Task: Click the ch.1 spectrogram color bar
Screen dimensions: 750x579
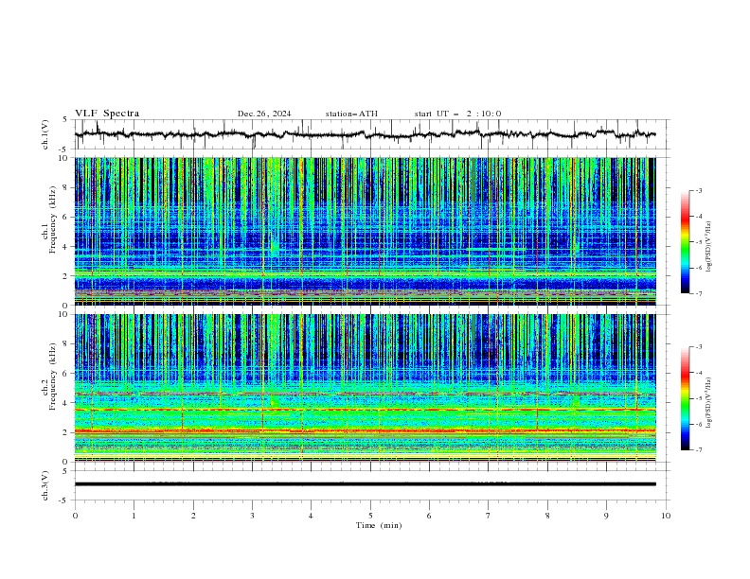Action: (x=685, y=242)
